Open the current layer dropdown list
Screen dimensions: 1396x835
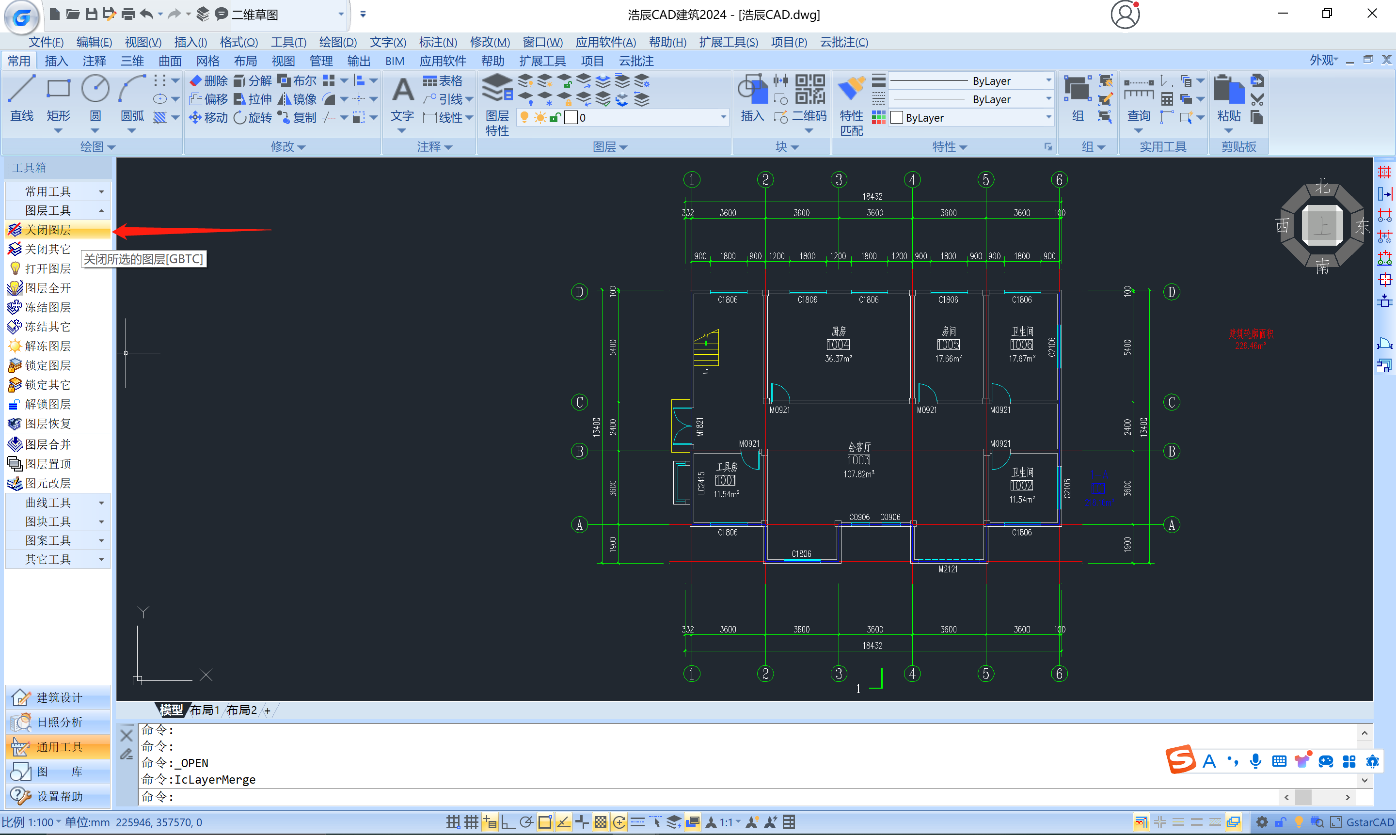point(723,118)
